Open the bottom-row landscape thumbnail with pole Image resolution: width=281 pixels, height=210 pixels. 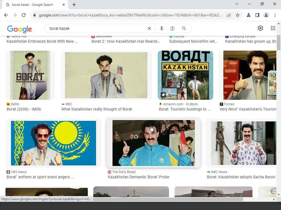pos(131,192)
